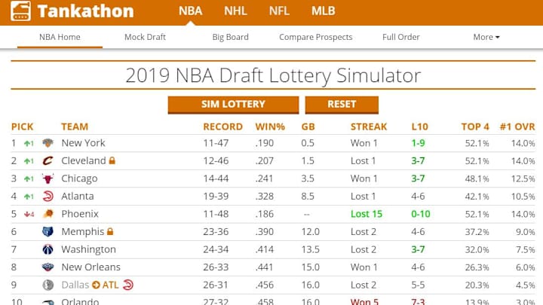The image size is (543, 305).
Task: Click the Atlanta Hawks logo in row 4
Action: 48,197
